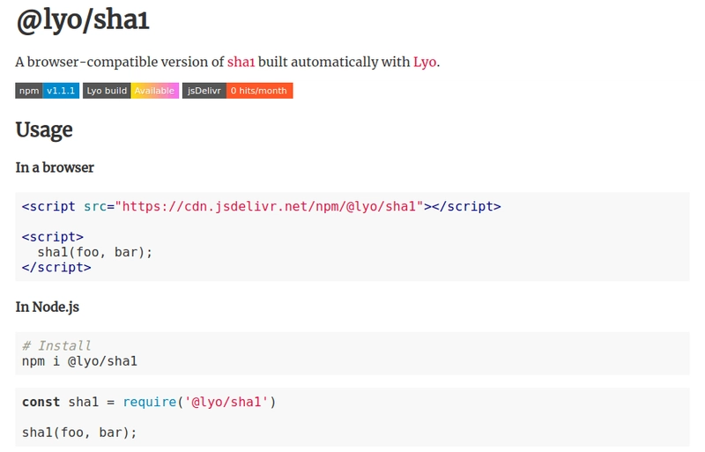Click the const keyword in Node.js code
This screenshot has height=452, width=705.
[x=41, y=402]
